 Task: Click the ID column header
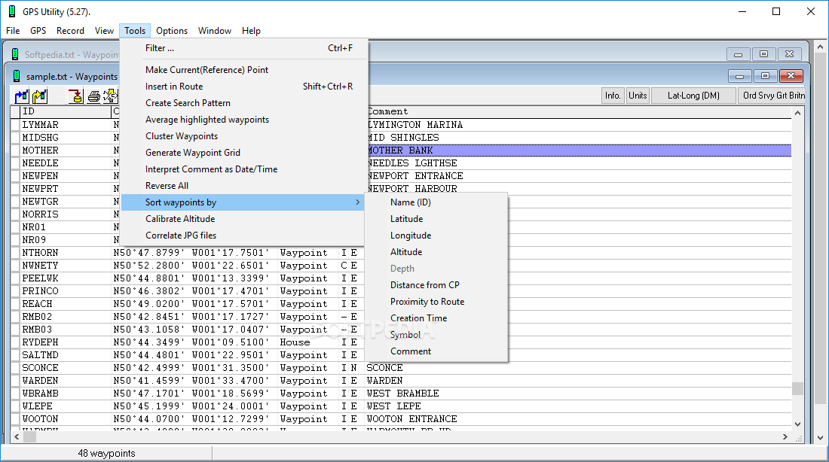[x=66, y=111]
